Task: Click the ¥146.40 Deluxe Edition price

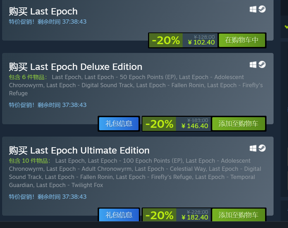Action: click(x=195, y=126)
